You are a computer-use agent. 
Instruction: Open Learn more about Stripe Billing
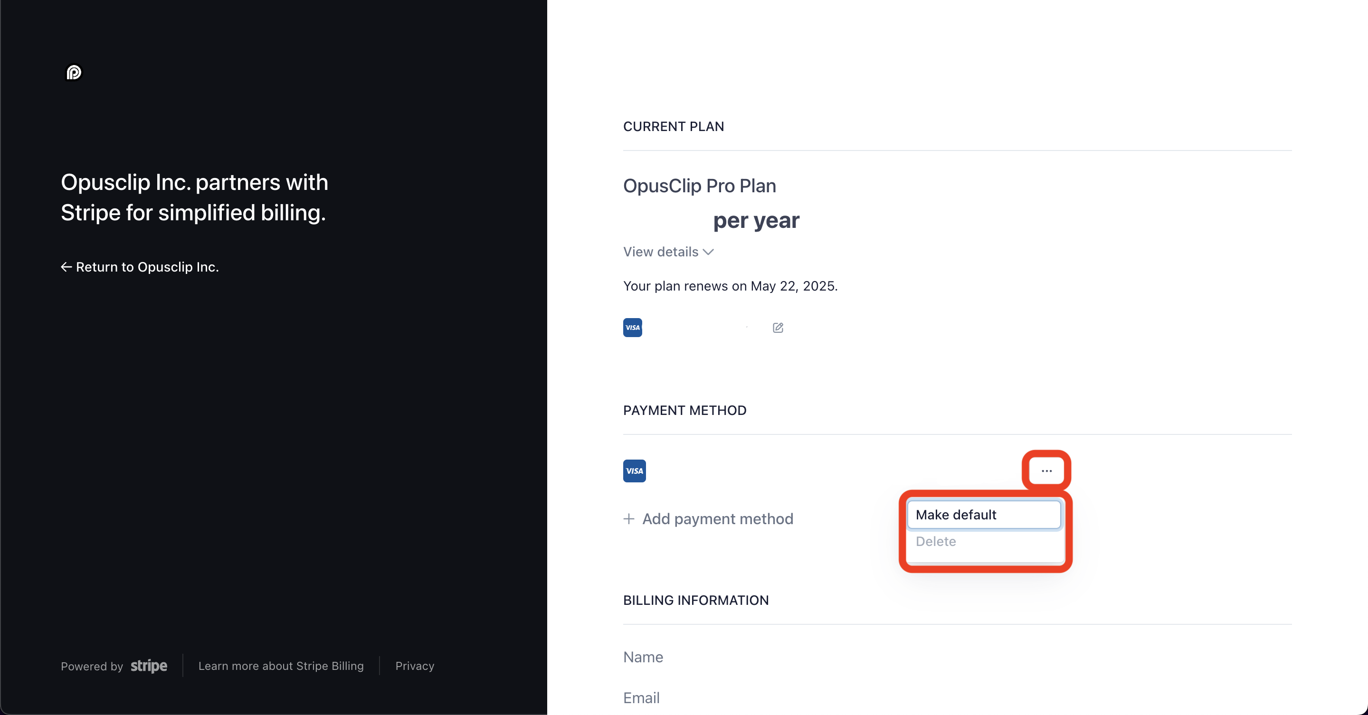click(x=281, y=666)
